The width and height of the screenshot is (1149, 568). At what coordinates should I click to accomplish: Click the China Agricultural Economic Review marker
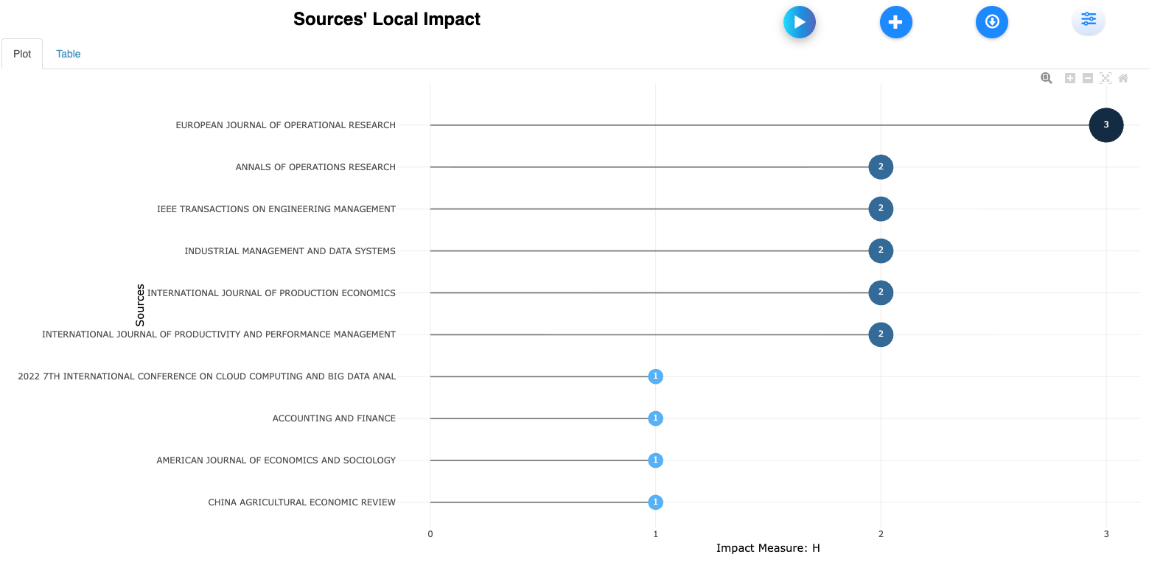(x=655, y=502)
